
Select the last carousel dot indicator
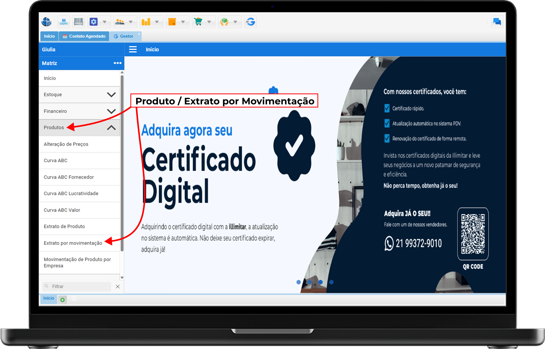pyautogui.click(x=331, y=282)
